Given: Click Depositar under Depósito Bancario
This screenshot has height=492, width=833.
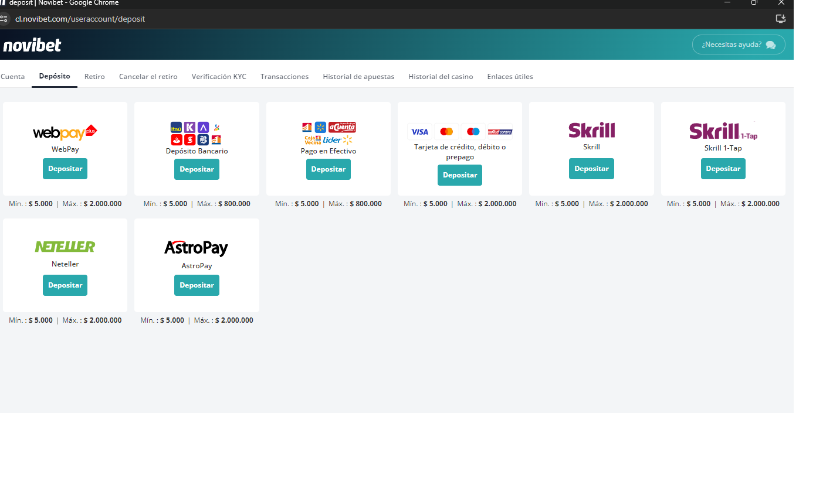Looking at the screenshot, I should pos(197,169).
